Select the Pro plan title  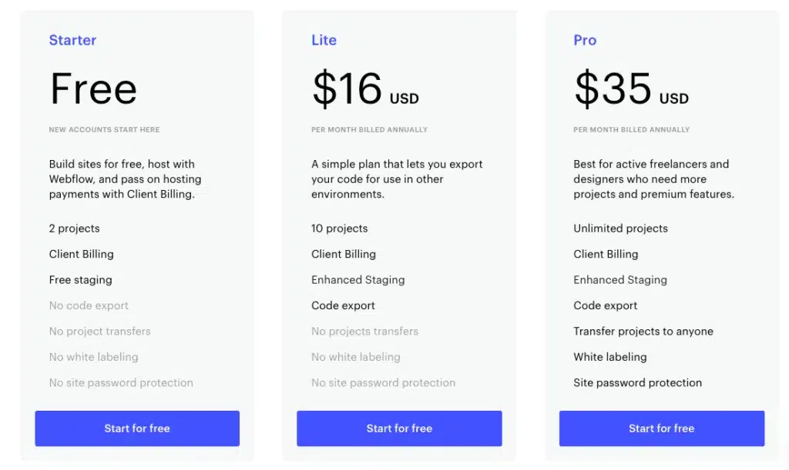585,40
